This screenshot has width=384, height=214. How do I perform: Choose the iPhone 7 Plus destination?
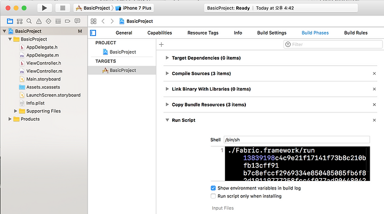point(133,8)
